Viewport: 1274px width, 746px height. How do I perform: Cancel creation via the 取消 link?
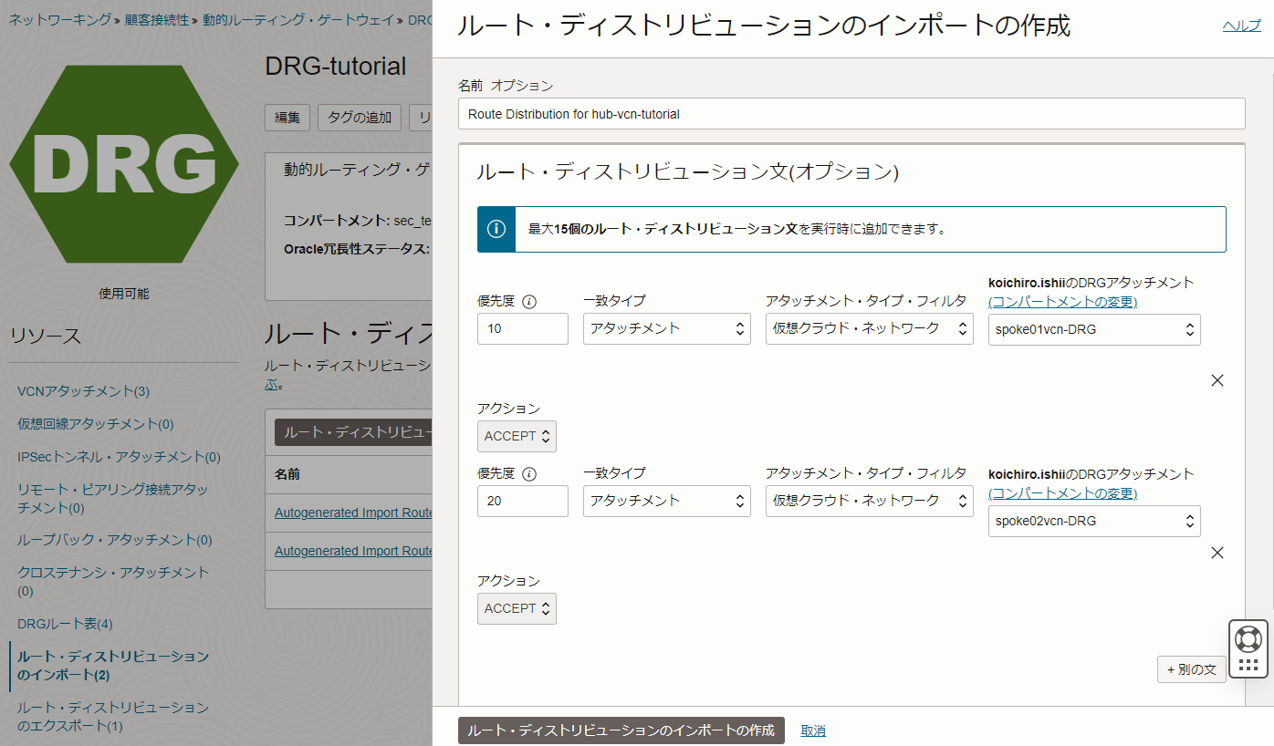tap(812, 730)
